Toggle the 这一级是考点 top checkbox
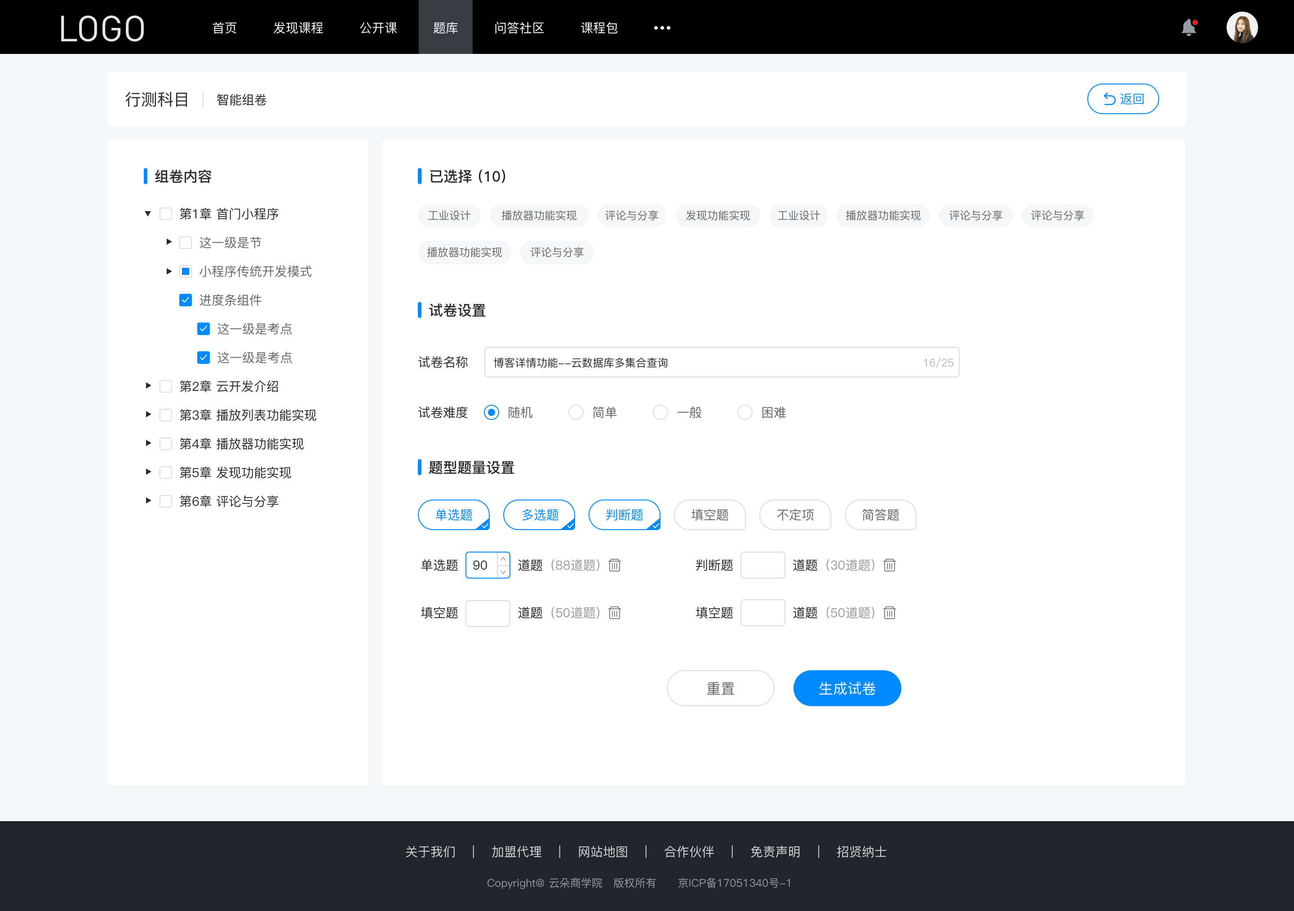The width and height of the screenshot is (1294, 911). pyautogui.click(x=202, y=328)
